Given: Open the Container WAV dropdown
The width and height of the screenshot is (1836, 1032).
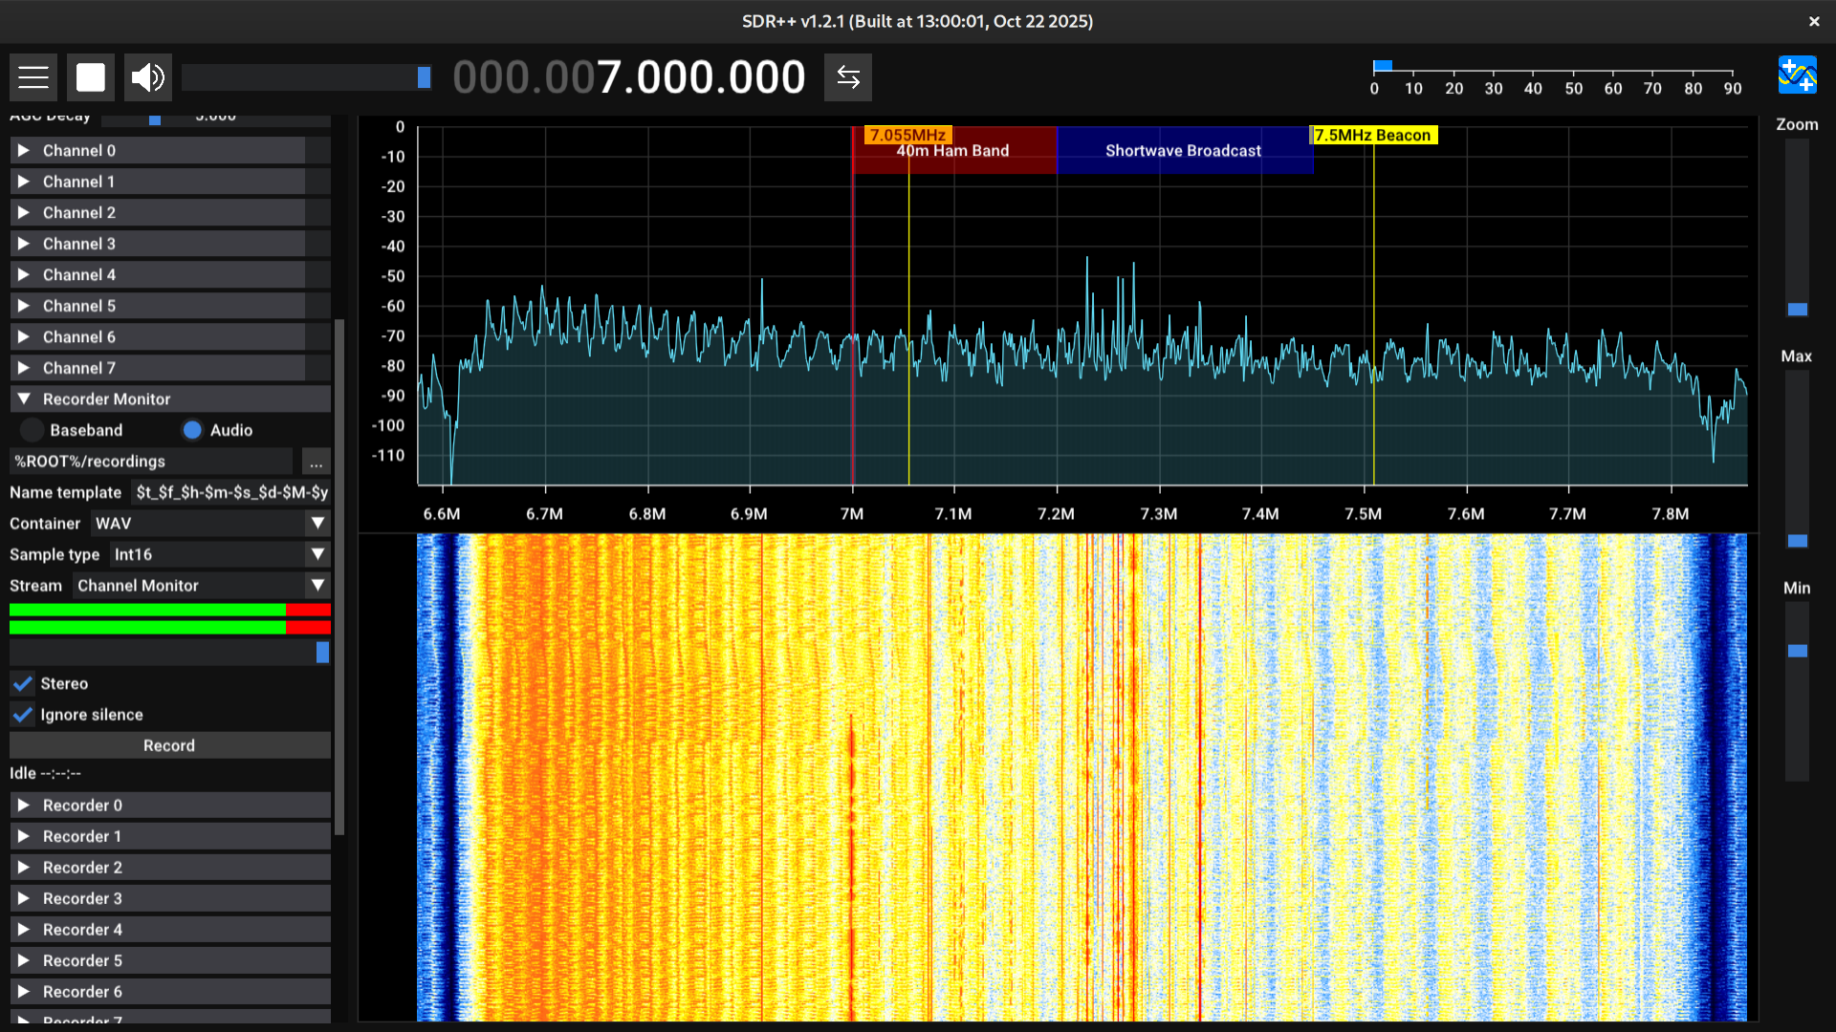Looking at the screenshot, I should tap(210, 524).
